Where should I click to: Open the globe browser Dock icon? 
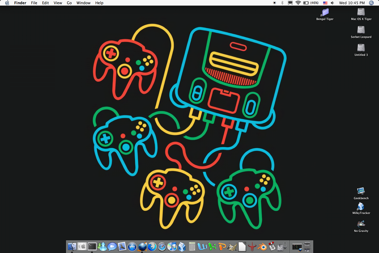(x=142, y=247)
